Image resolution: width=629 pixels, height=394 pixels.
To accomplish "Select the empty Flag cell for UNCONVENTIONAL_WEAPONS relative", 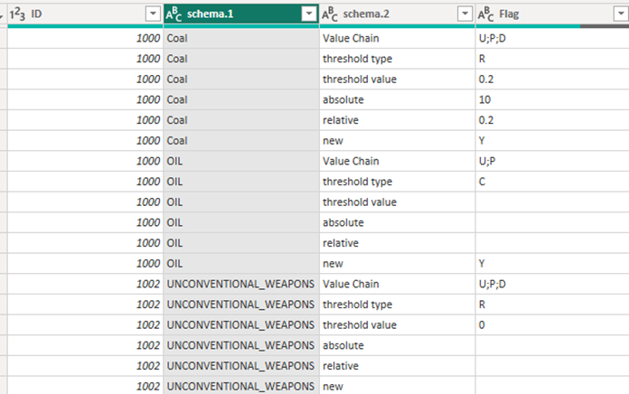I will click(552, 366).
